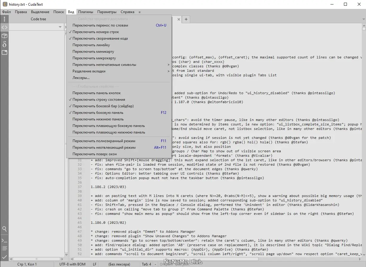Click the magnifier search icon in lower sidebar

(x=4, y=229)
